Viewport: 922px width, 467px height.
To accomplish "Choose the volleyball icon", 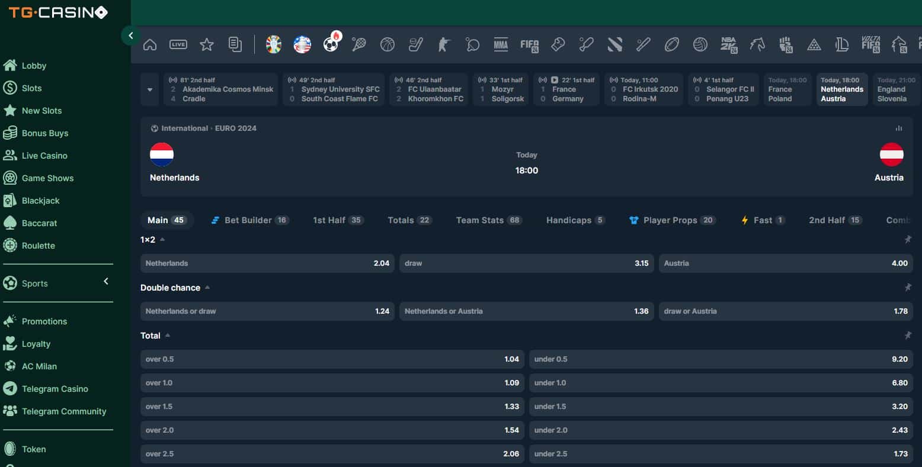I will pyautogui.click(x=700, y=44).
